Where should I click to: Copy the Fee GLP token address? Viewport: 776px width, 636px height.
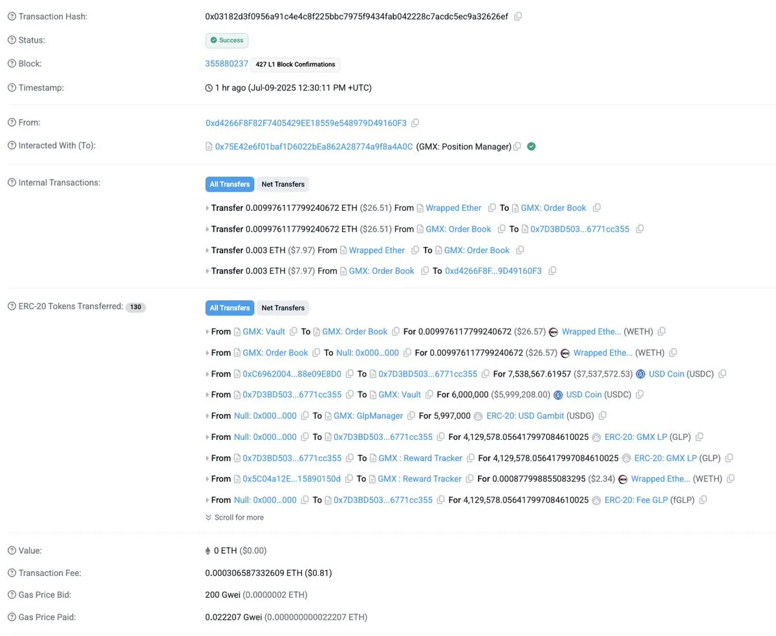tap(703, 500)
